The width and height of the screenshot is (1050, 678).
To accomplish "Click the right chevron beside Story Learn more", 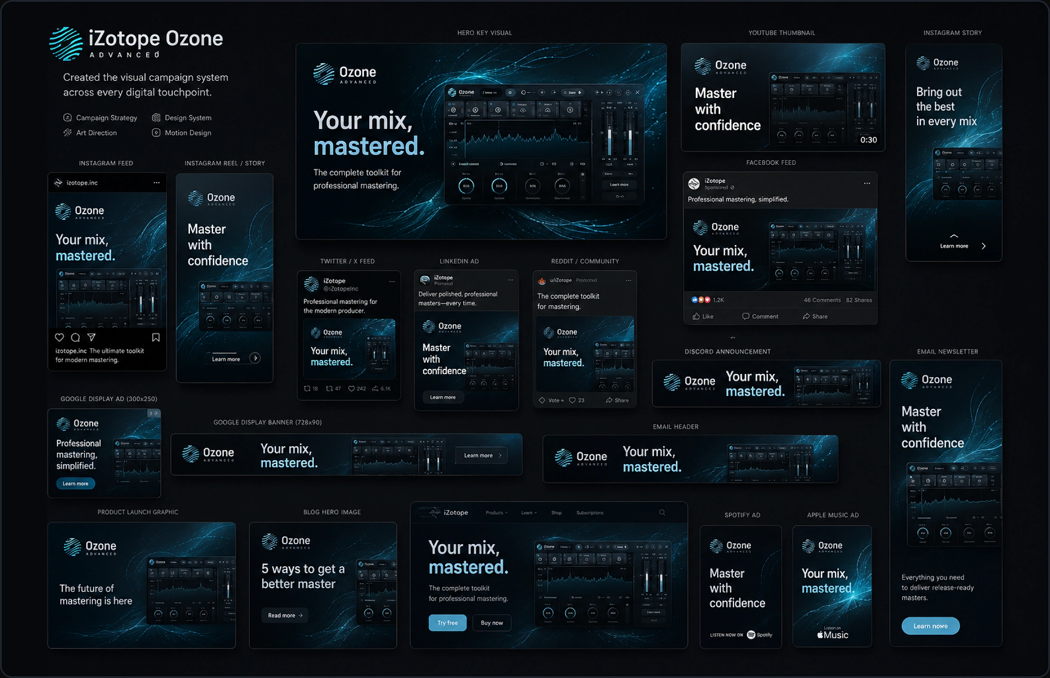I will (x=983, y=246).
